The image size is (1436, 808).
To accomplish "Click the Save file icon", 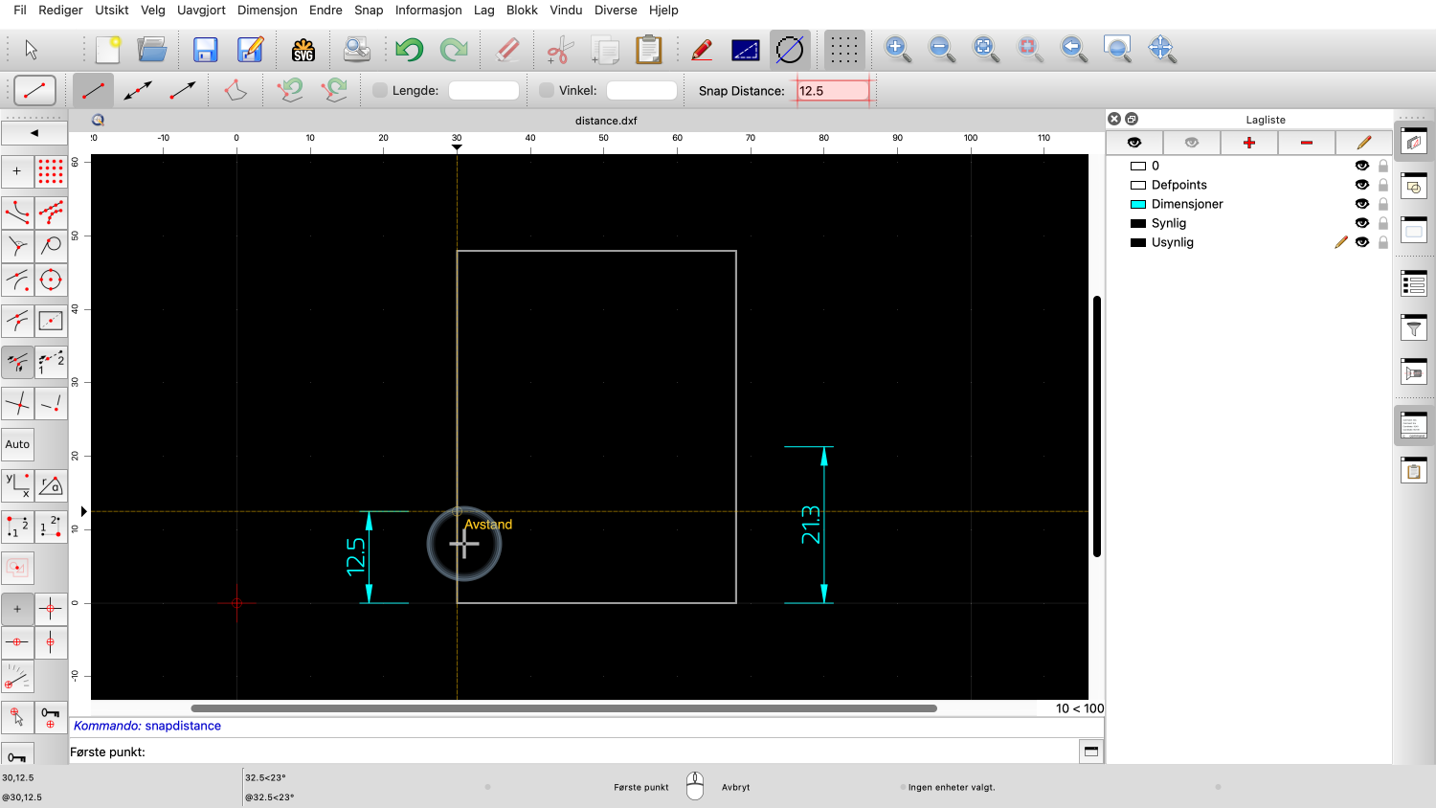I will tap(205, 50).
